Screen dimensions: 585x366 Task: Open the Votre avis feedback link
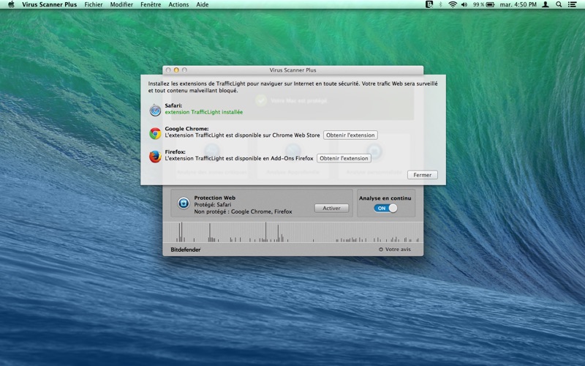pos(395,249)
